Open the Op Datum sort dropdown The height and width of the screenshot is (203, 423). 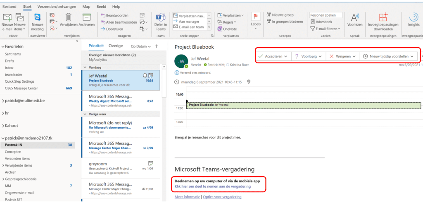141,46
